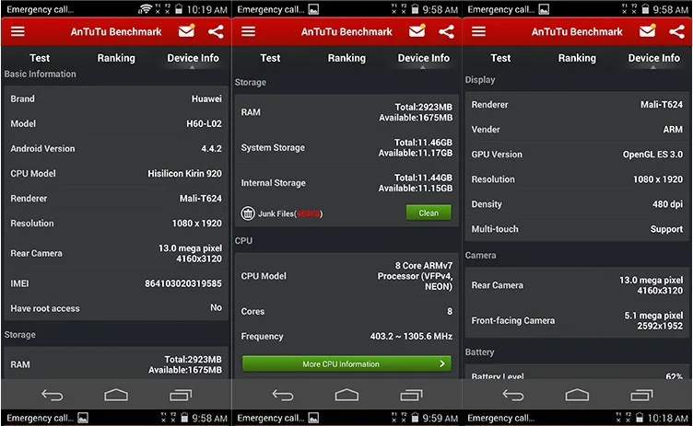The image size is (693, 426).
Task: Tap RAM row in middle screen
Action: (x=346, y=112)
